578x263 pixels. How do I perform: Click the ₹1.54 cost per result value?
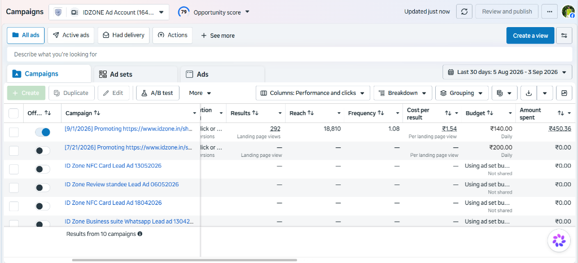click(x=449, y=129)
